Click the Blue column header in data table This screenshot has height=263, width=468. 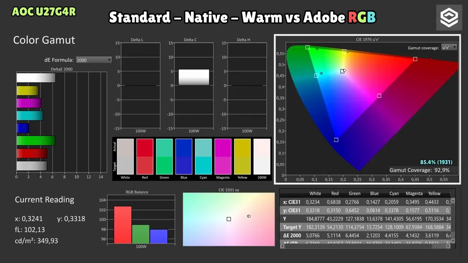tap(374, 194)
